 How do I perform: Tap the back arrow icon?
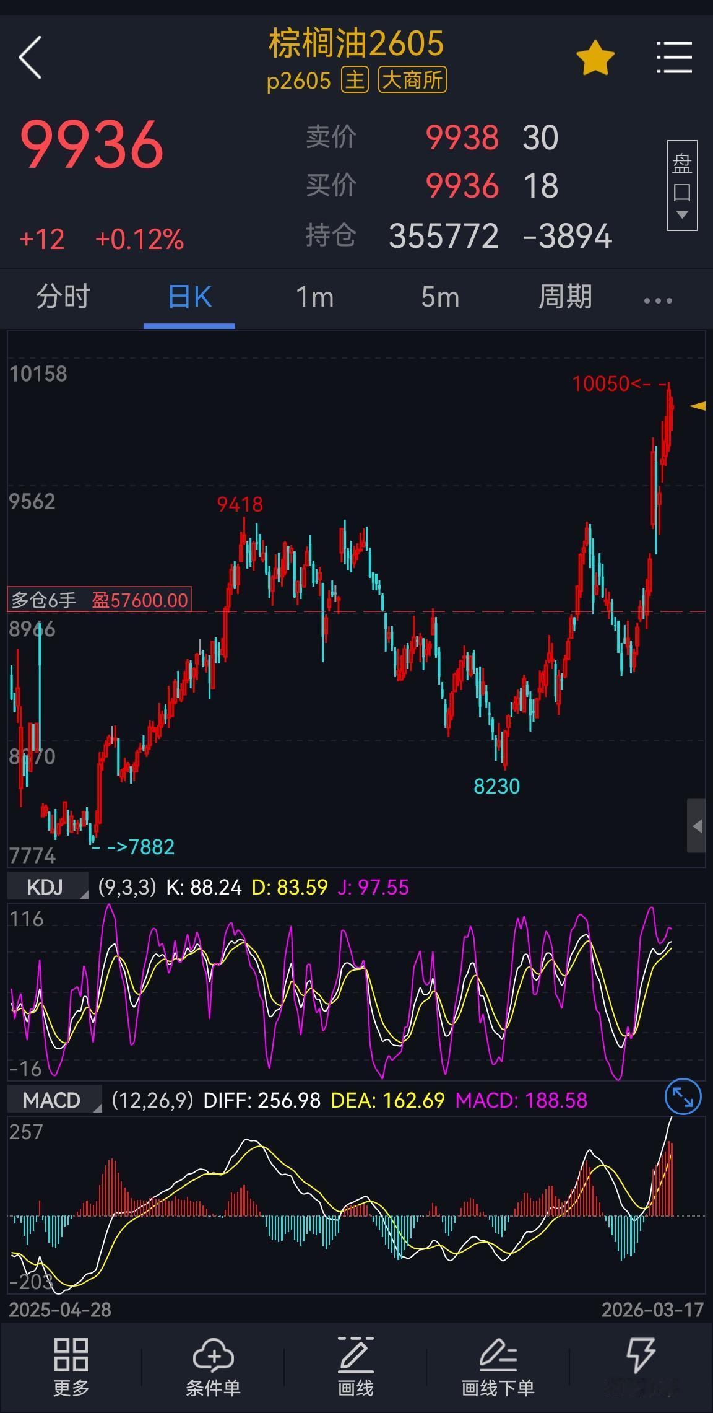point(30,57)
